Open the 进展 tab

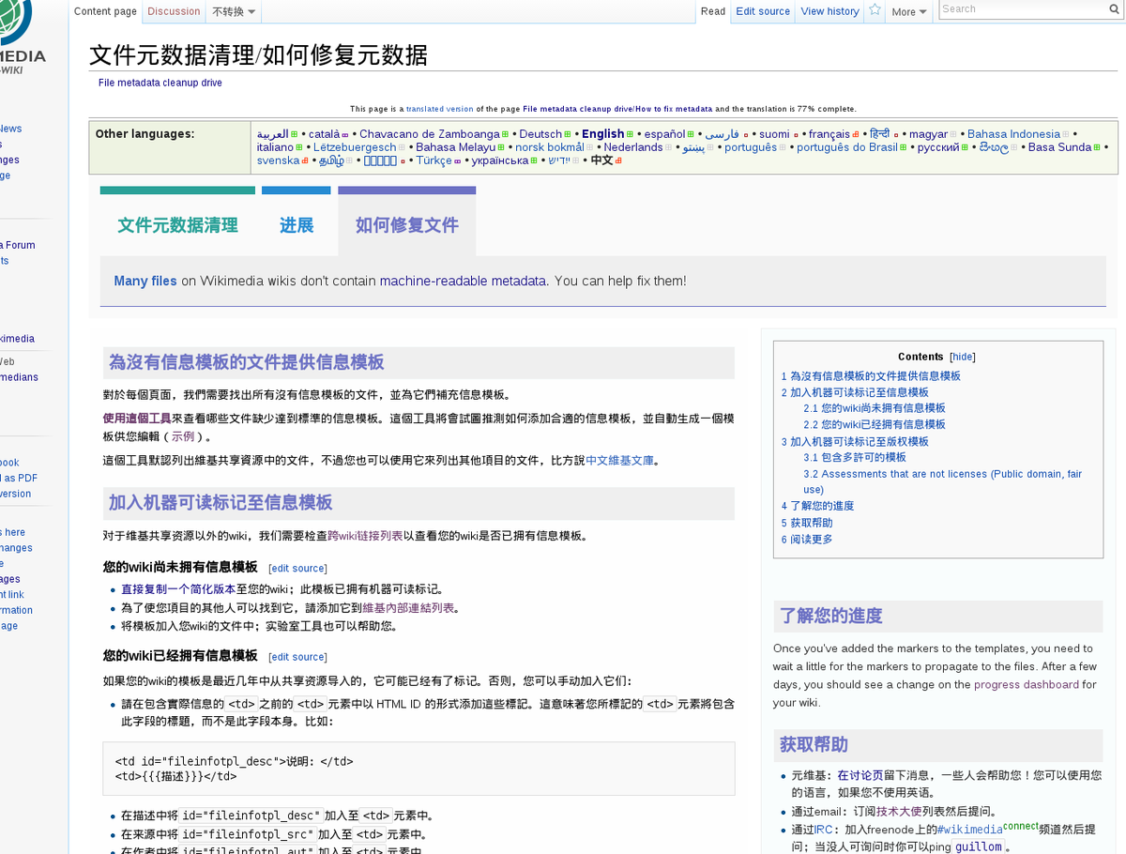[296, 225]
